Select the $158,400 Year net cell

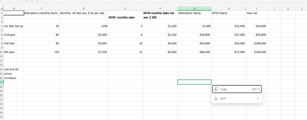tap(257, 52)
